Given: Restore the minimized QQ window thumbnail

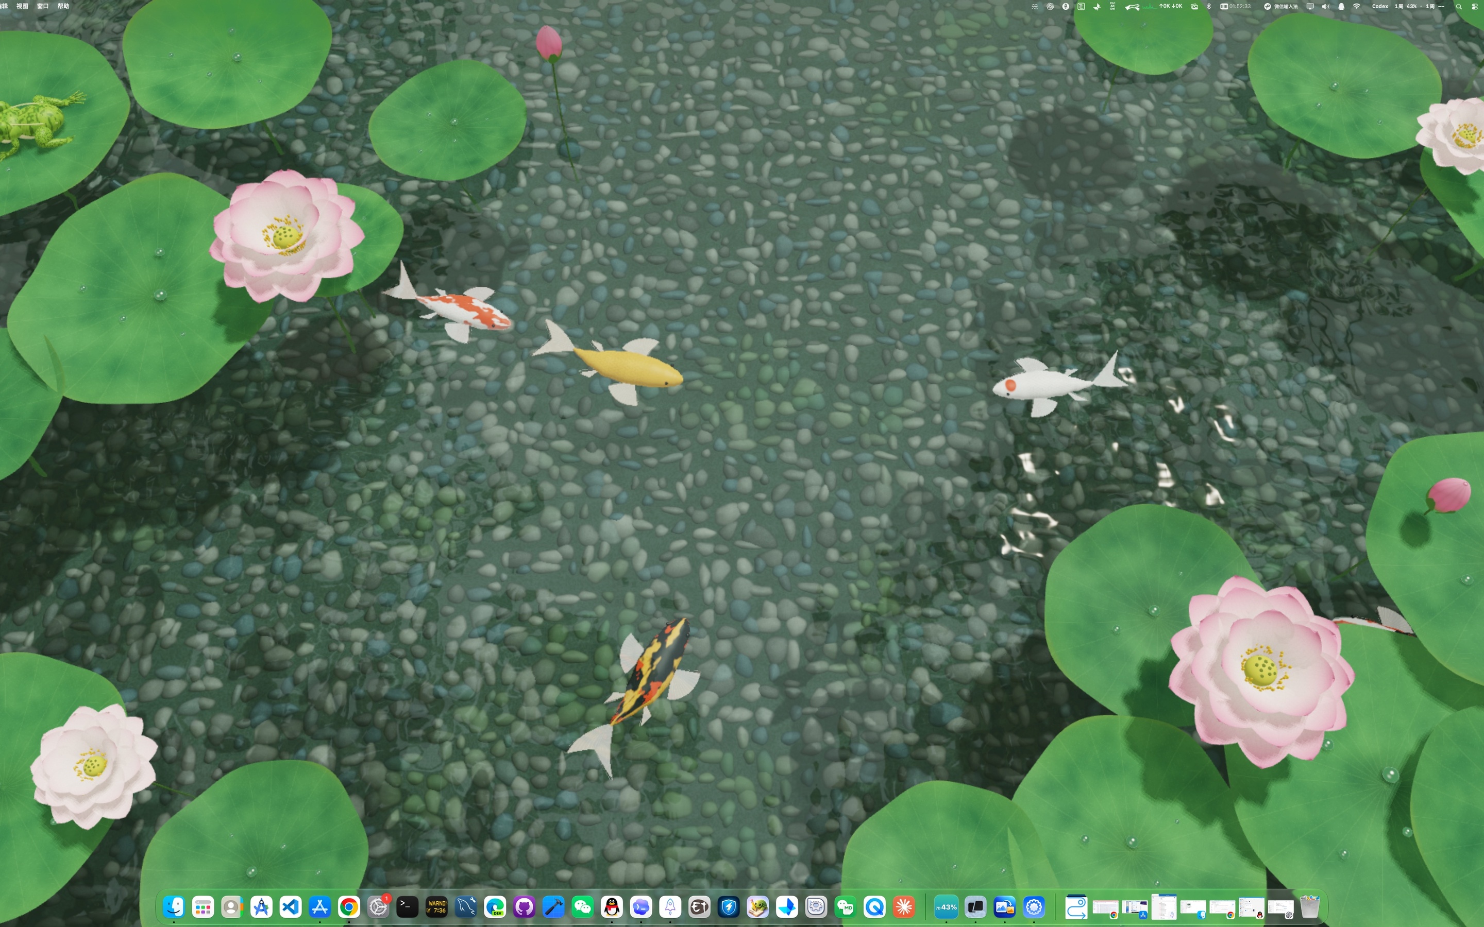Looking at the screenshot, I should [1252, 908].
